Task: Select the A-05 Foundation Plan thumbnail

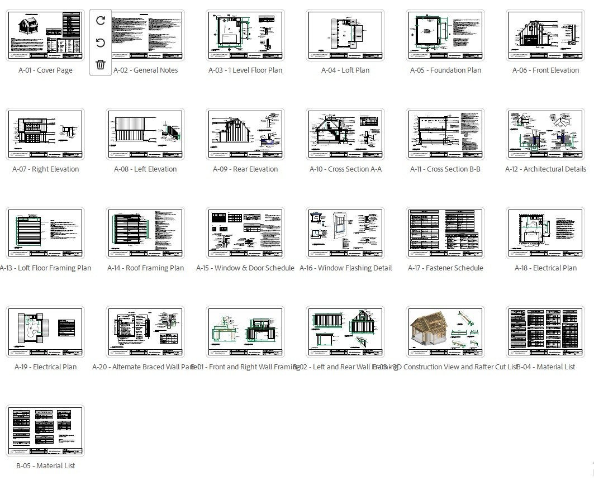Action: [445, 35]
